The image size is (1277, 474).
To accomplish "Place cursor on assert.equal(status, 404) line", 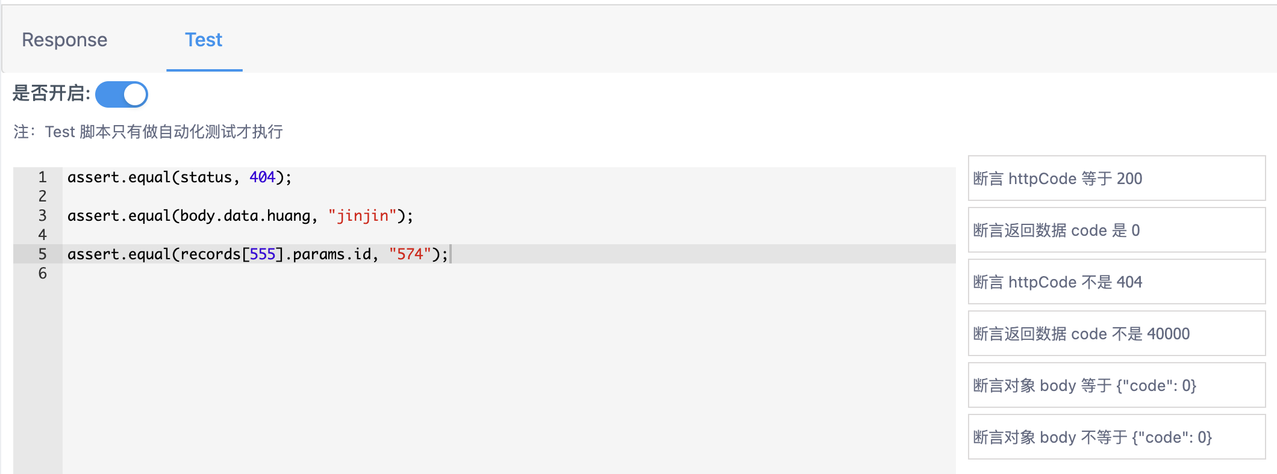I will [x=180, y=177].
